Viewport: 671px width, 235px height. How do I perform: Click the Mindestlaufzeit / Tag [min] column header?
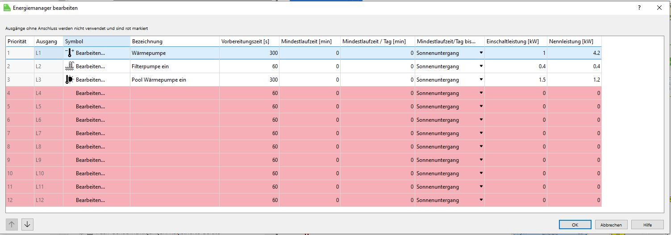click(378, 41)
